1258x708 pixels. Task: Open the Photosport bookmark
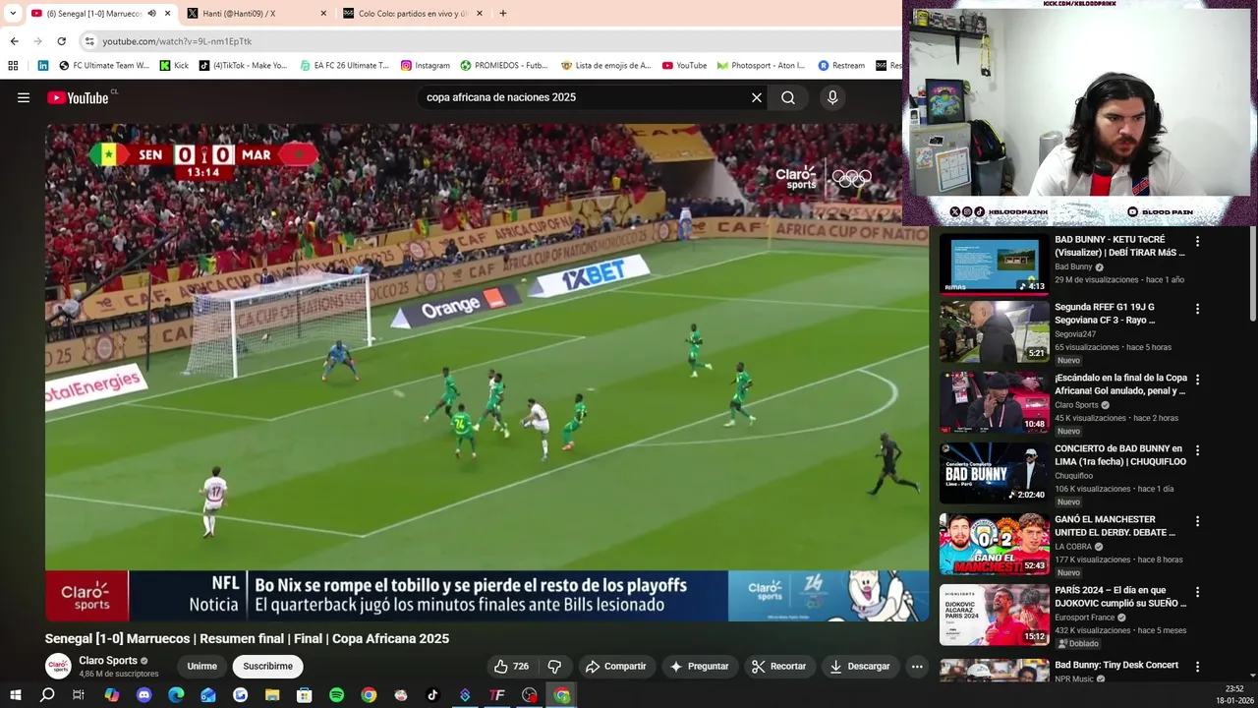coord(761,65)
